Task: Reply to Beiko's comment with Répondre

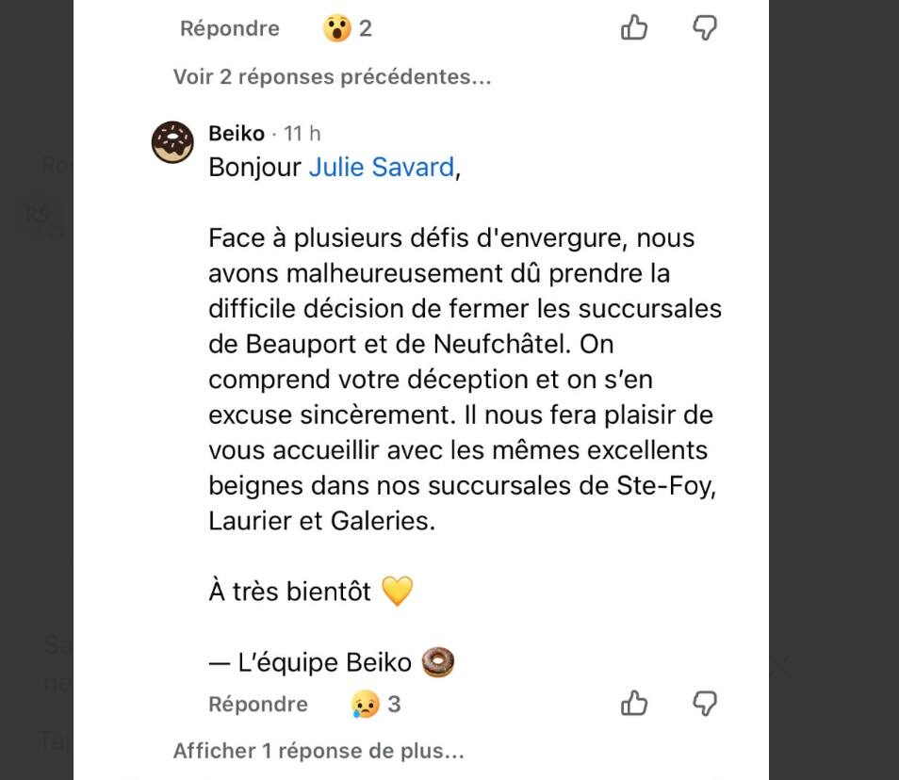Action: [x=257, y=704]
